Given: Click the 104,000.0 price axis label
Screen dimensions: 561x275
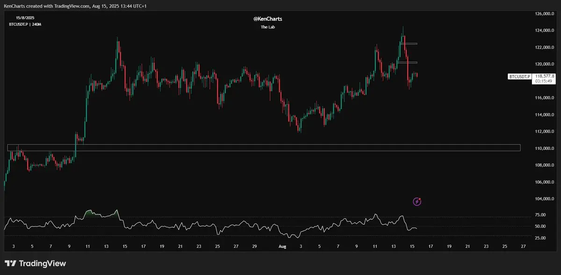Looking at the screenshot, I should (x=545, y=199).
